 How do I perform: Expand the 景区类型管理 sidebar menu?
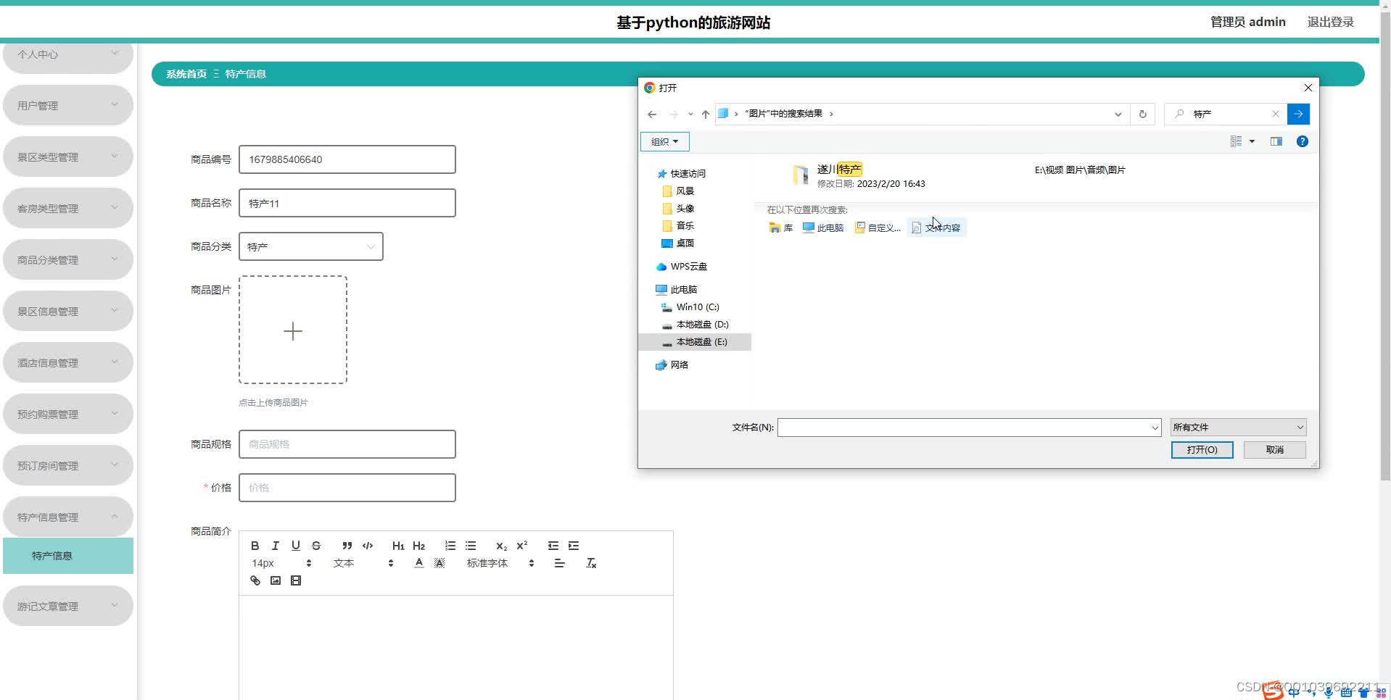click(68, 157)
